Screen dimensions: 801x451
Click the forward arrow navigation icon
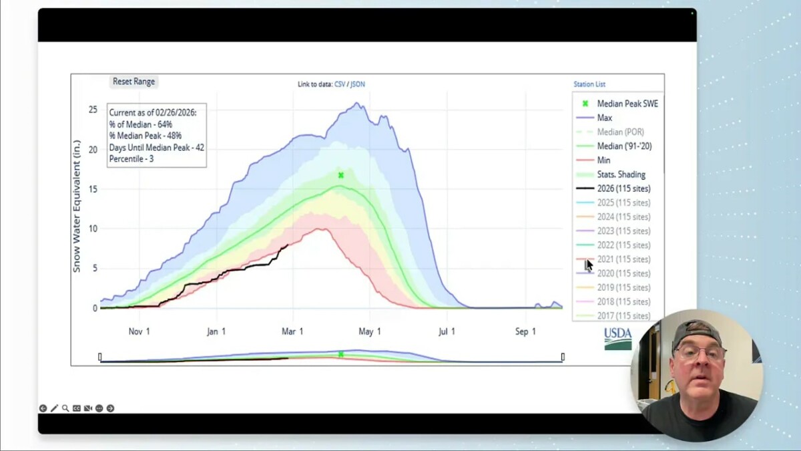click(x=111, y=408)
